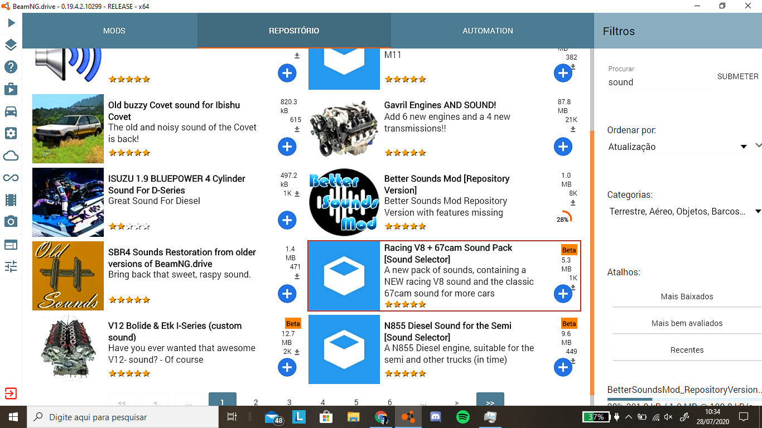
Task: Add ISUZU 1.9 BLUEPOWER mod with plus button
Action: 287,220
